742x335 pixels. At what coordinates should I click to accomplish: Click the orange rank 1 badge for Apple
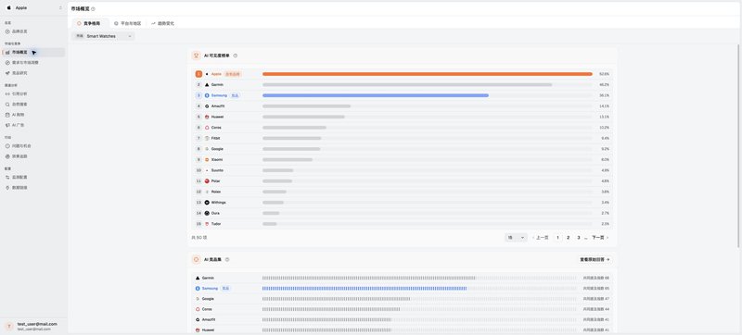(198, 74)
